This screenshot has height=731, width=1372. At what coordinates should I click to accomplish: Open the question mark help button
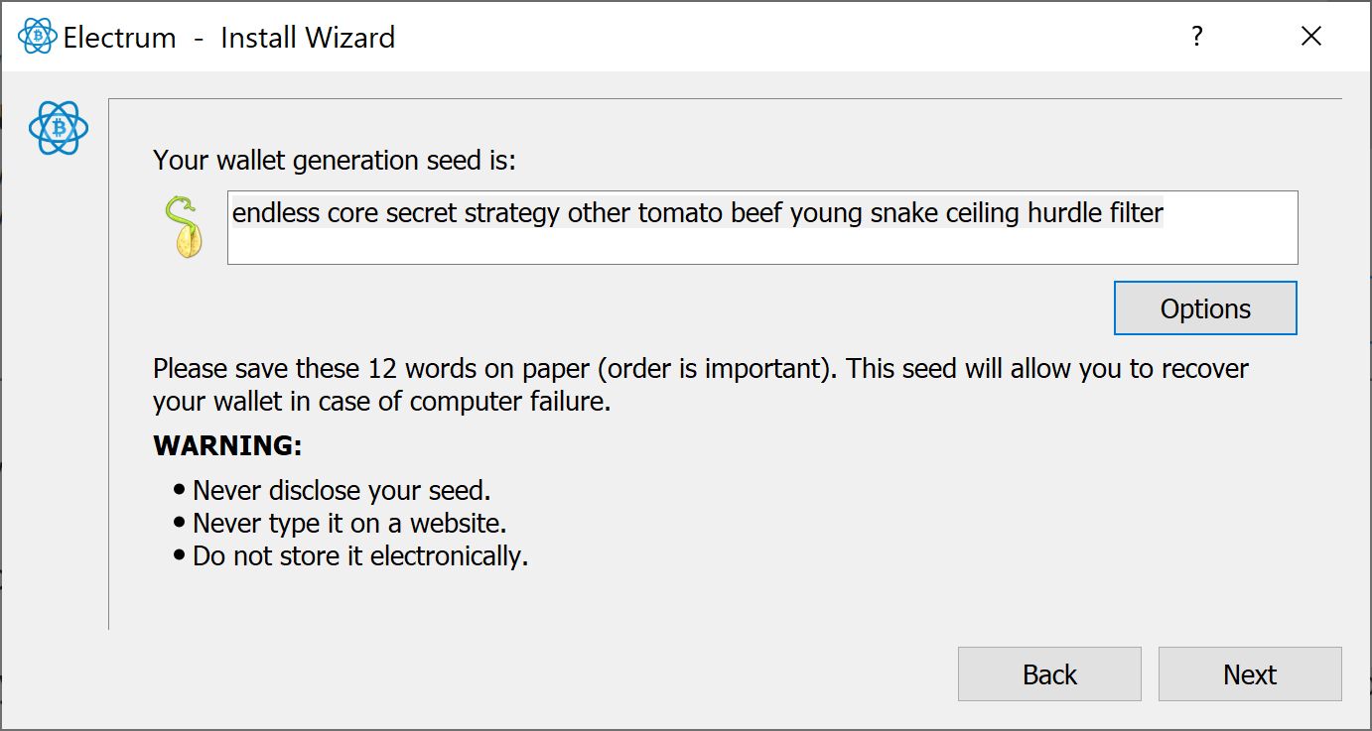[x=1197, y=37]
